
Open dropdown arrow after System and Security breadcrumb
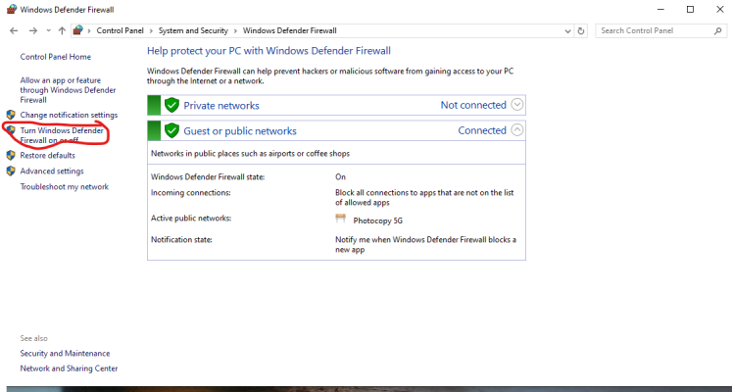235,30
